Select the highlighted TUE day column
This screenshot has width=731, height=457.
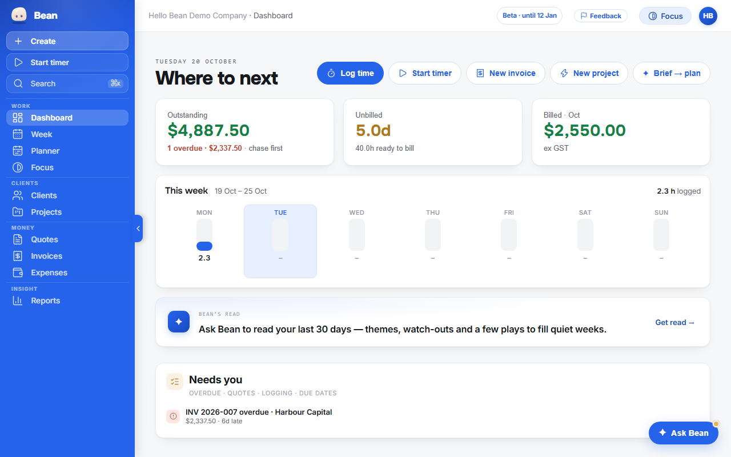click(280, 241)
